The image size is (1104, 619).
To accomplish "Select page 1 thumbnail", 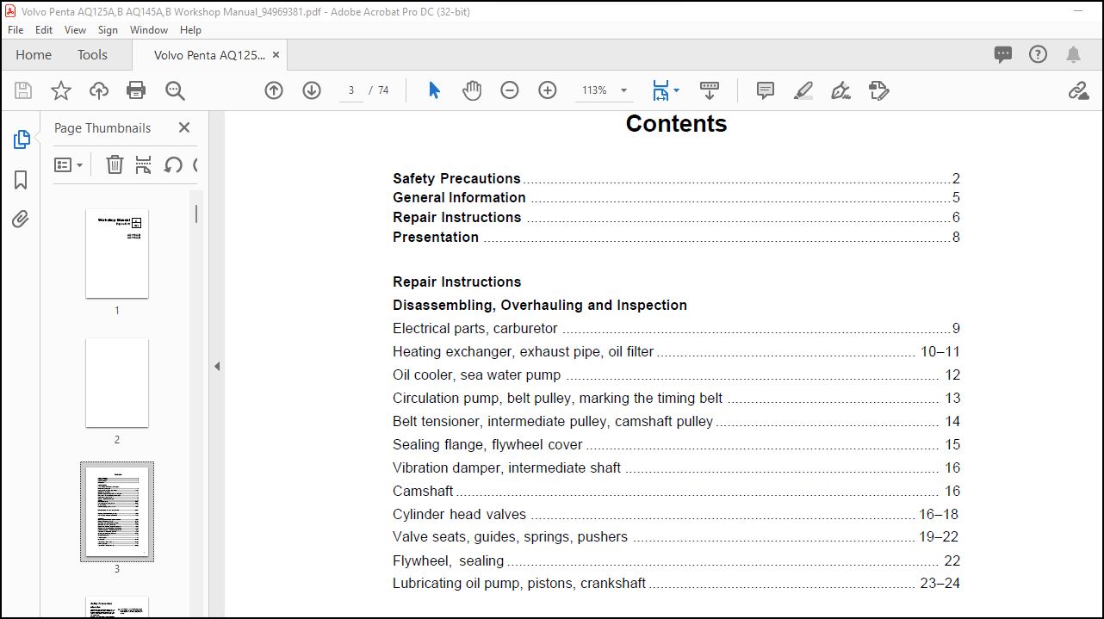I will pos(117,253).
